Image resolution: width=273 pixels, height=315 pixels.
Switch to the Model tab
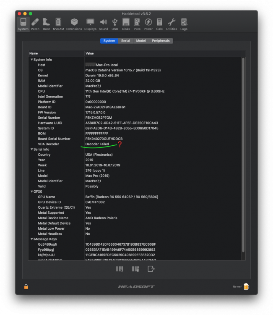pyautogui.click(x=141, y=41)
